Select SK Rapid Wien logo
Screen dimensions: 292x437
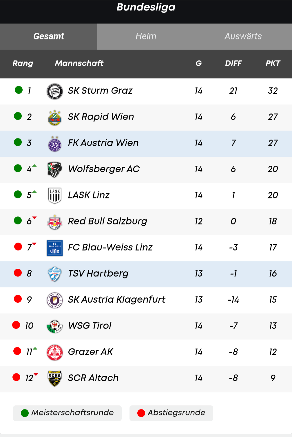[55, 118]
